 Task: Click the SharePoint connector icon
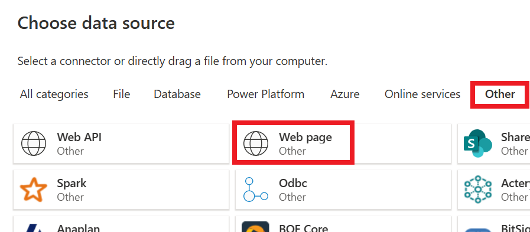coord(478,143)
